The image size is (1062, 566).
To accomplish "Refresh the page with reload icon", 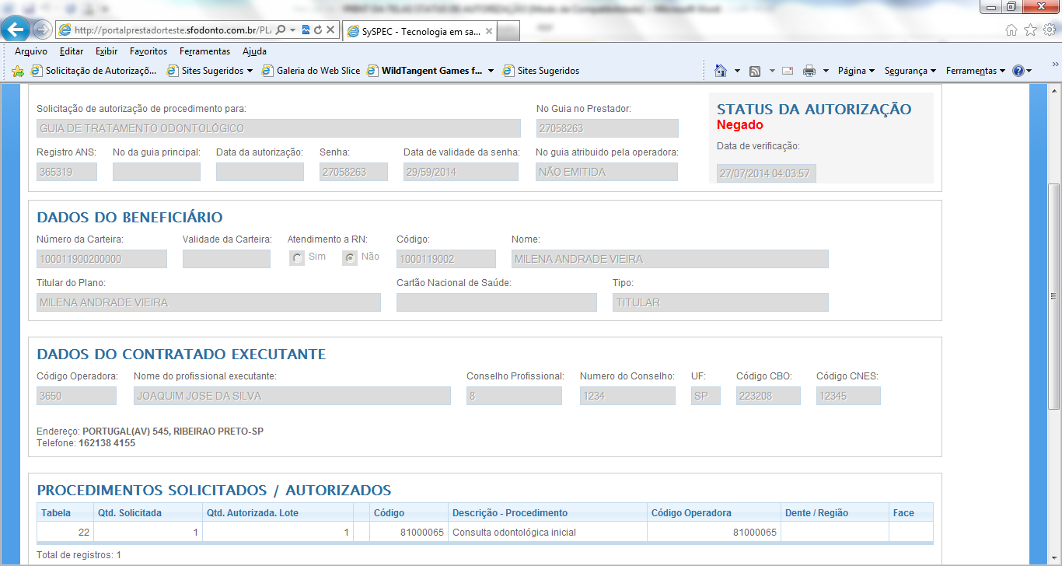I will 318,30.
